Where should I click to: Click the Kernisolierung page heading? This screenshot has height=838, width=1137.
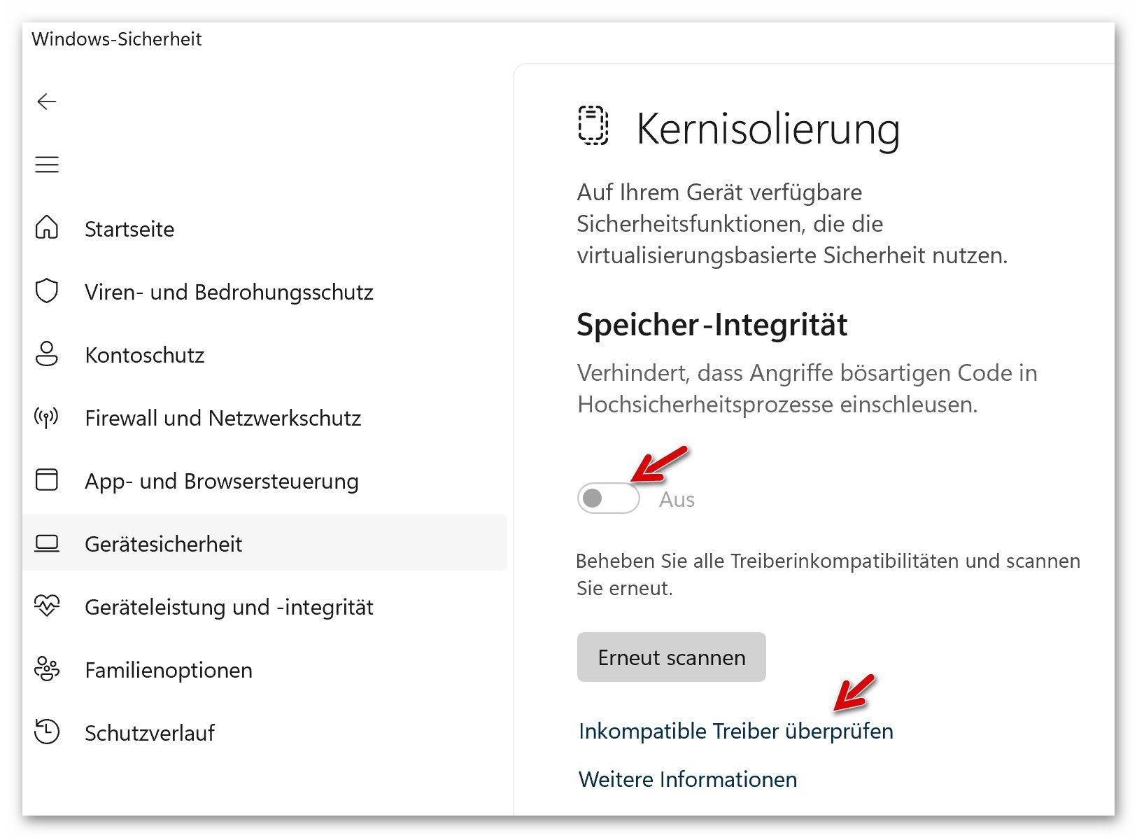point(768,129)
